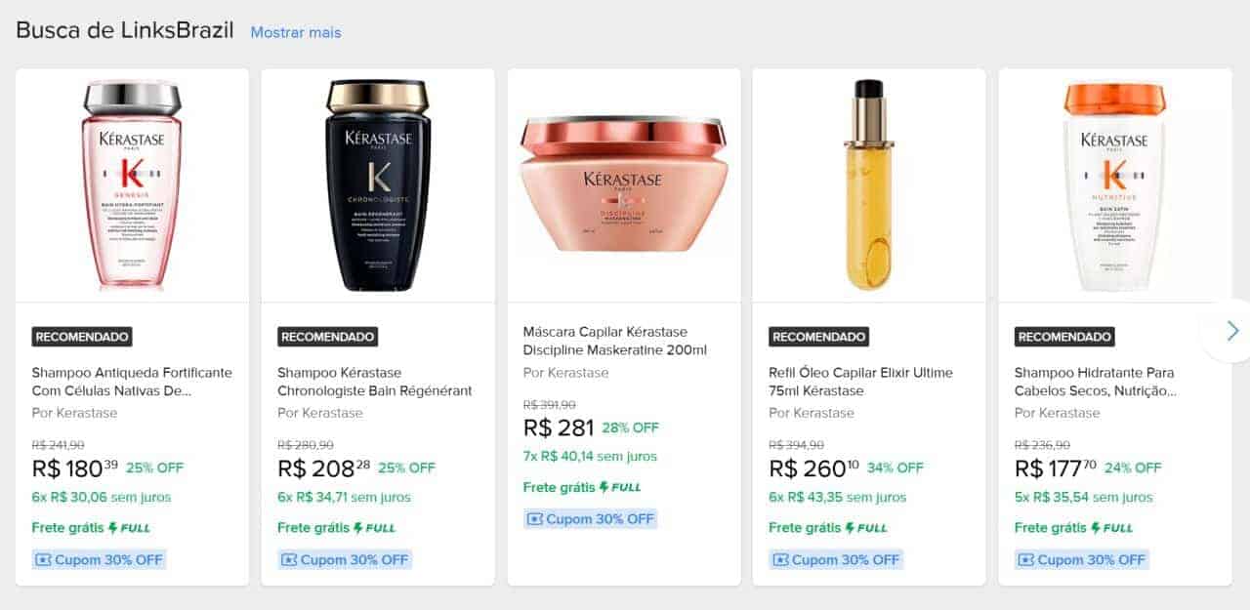Screen dimensions: 1250x610
Task: Select the Genesis pink shampoo thumbnail
Action: point(132,185)
